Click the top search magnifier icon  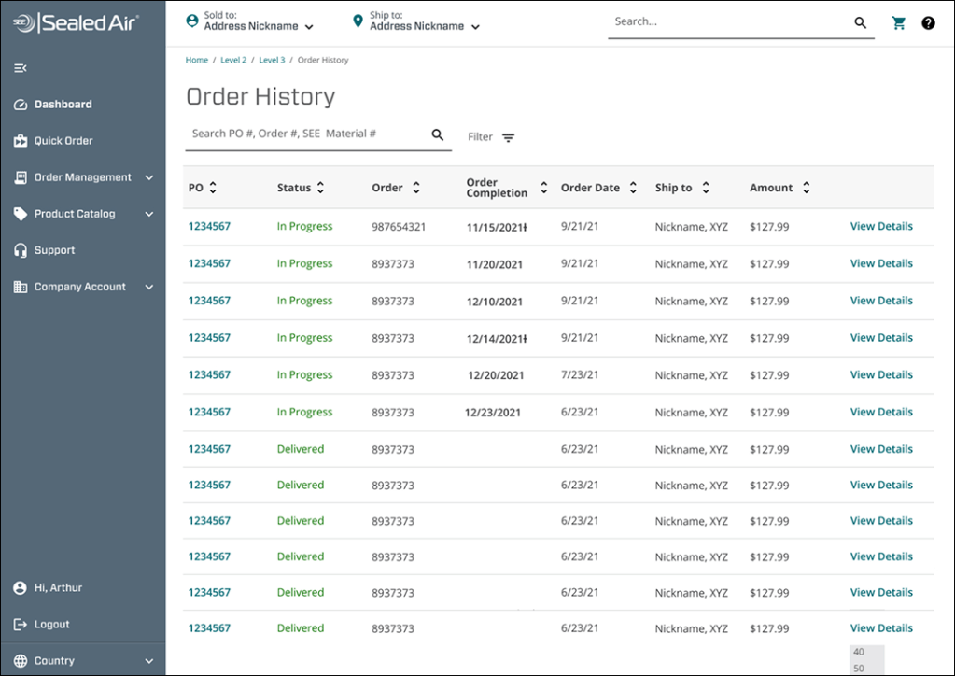(861, 23)
